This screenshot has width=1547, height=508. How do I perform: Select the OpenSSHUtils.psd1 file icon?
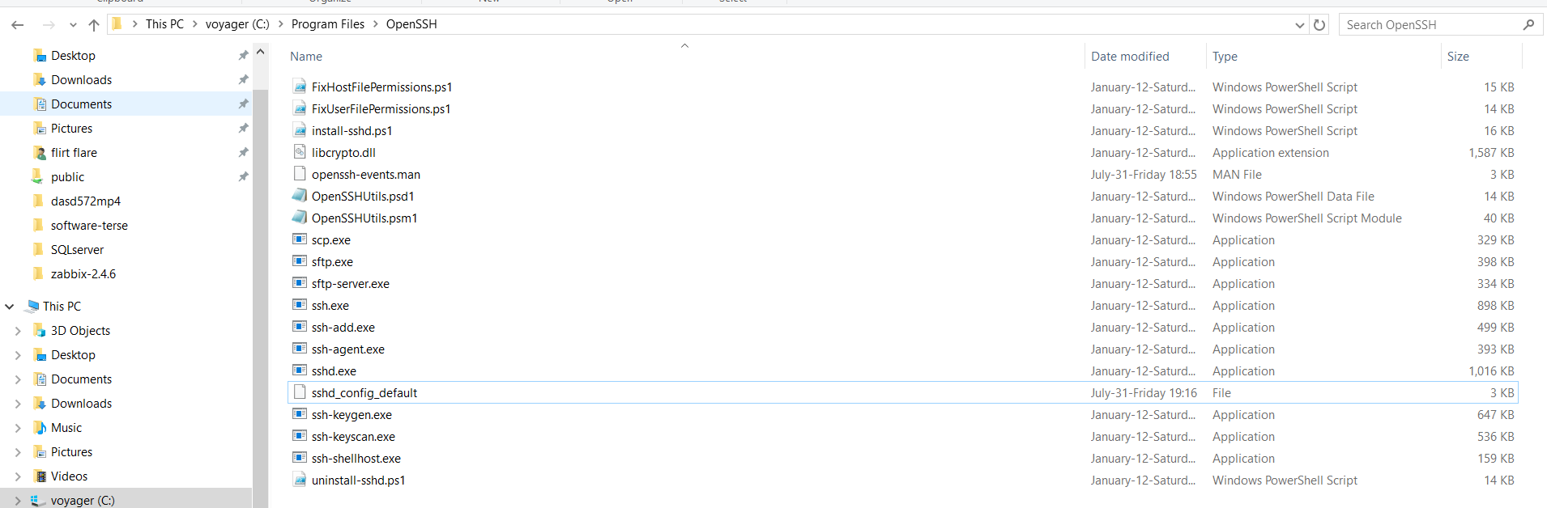point(300,196)
